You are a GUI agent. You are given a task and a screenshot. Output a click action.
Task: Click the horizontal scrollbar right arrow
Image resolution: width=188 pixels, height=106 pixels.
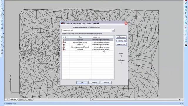(x=179, y=100)
